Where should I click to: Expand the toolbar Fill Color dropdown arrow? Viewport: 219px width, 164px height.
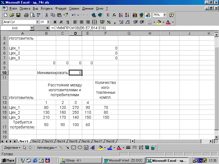click(x=163, y=22)
